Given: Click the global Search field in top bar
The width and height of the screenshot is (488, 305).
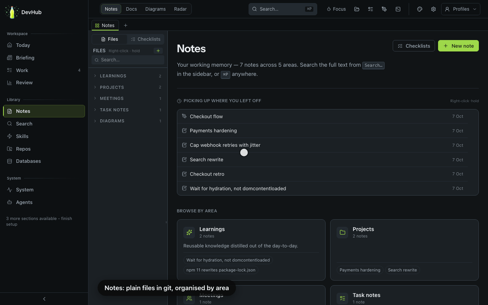Looking at the screenshot, I should (x=283, y=9).
